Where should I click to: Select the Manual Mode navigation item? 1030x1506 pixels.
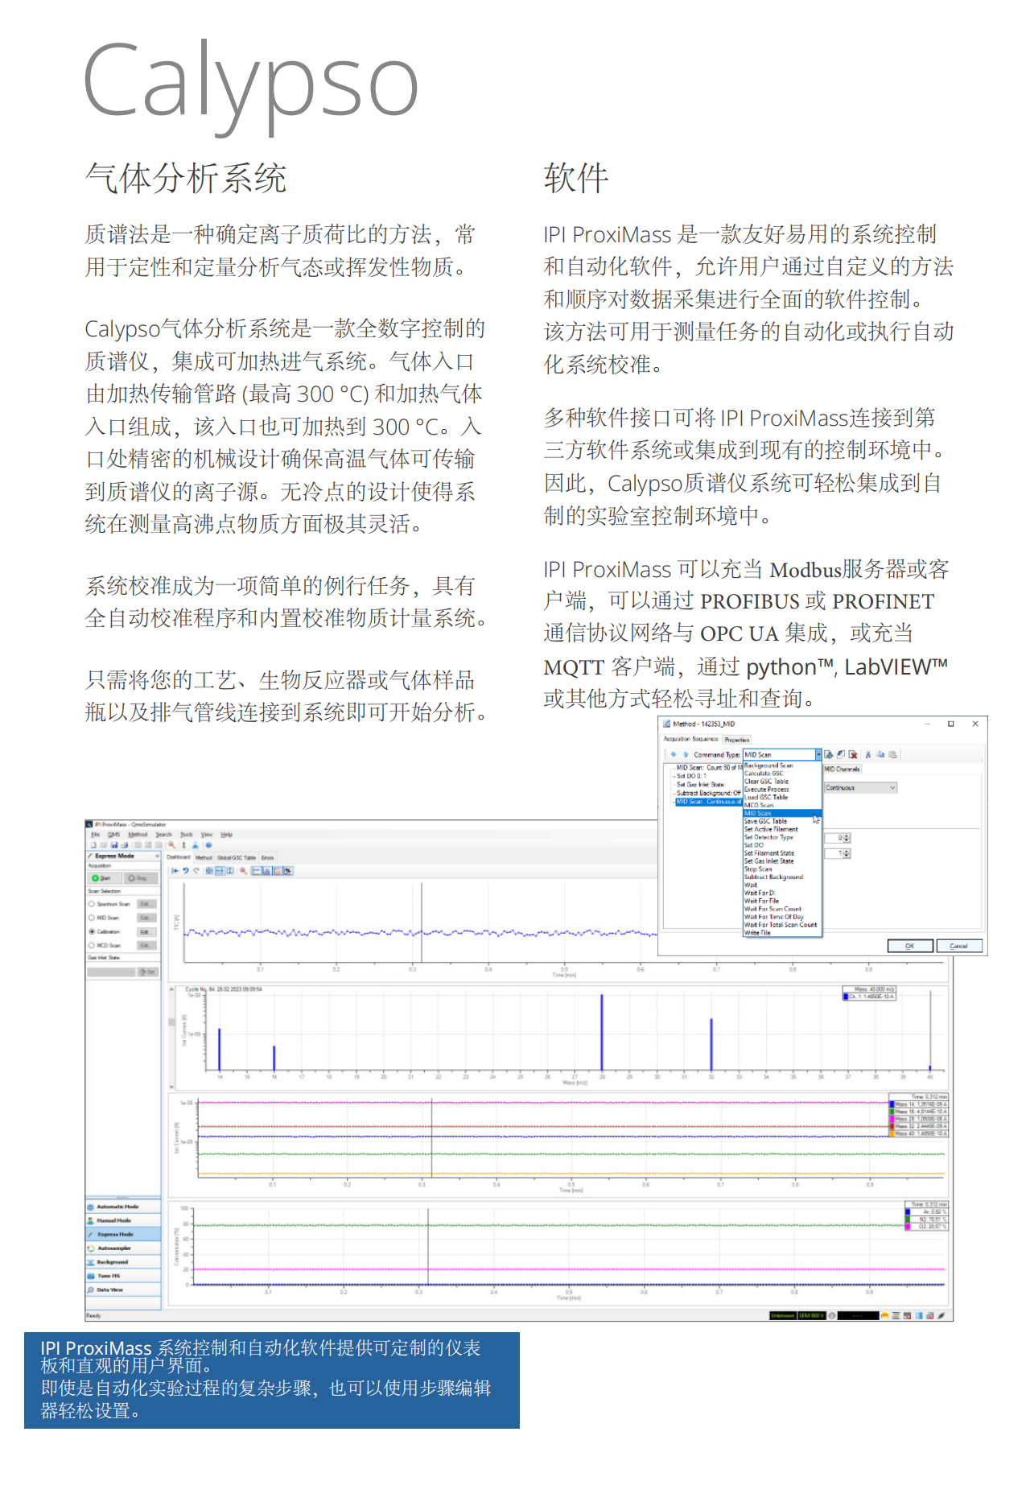point(123,1220)
